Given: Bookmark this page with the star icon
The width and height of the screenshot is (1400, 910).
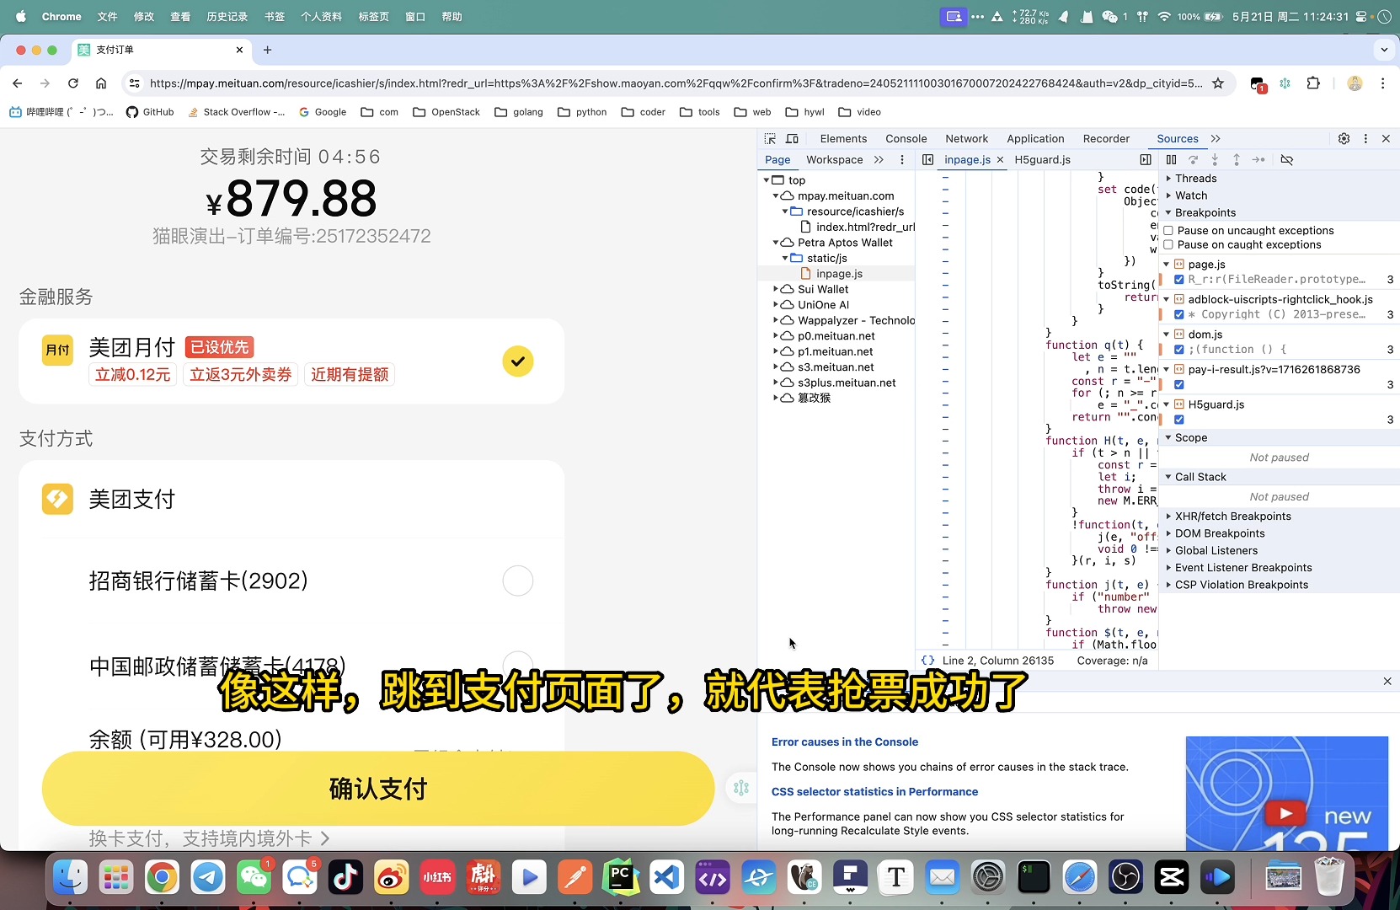Looking at the screenshot, I should (x=1217, y=83).
